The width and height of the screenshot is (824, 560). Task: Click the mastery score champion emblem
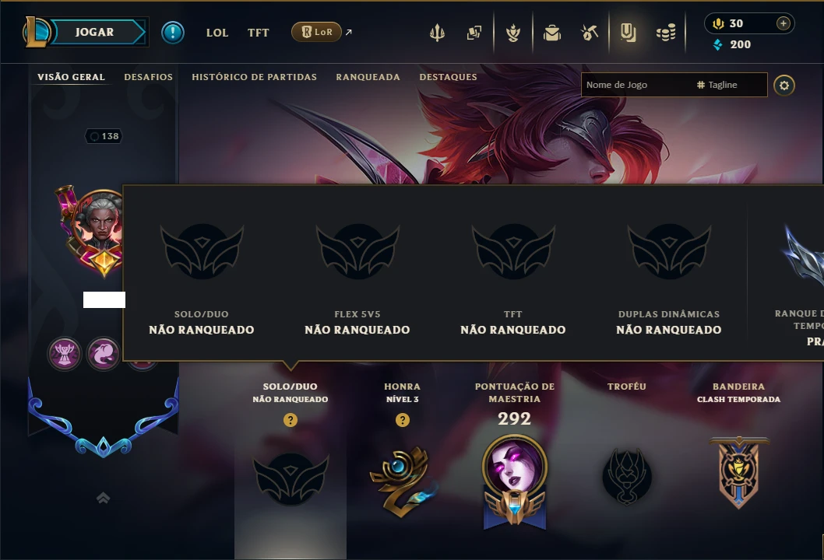515,481
